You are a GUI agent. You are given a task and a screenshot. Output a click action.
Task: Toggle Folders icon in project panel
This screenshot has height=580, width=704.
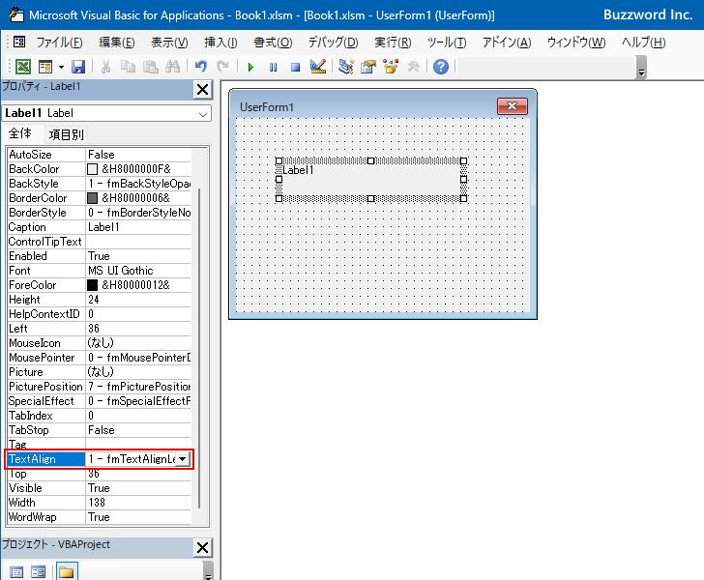click(67, 571)
